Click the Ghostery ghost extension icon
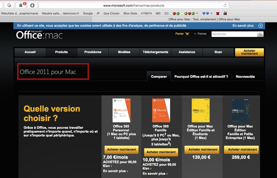Image resolution: width=277 pixels, height=178 pixels. click(21, 5)
